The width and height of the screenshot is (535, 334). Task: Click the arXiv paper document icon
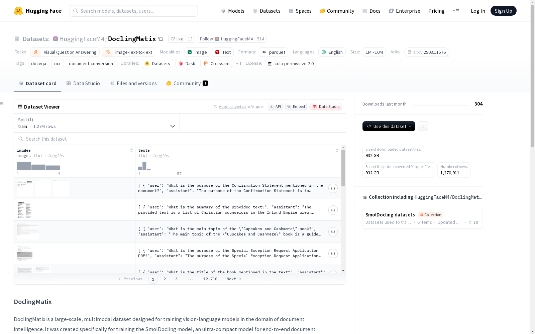point(409,52)
